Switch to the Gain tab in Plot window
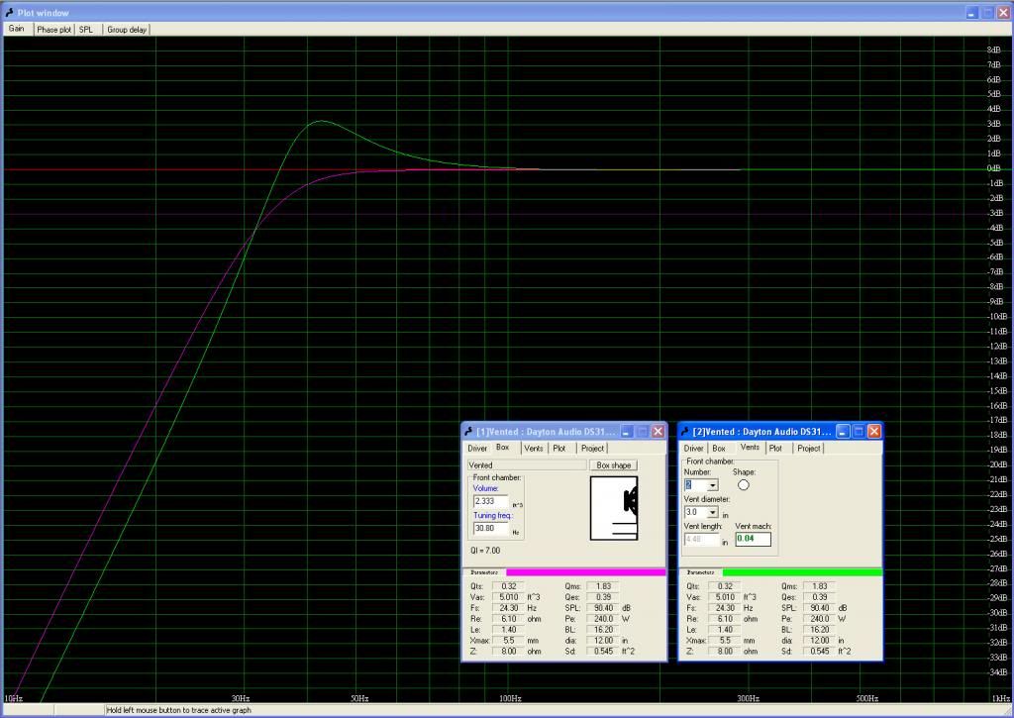 coord(16,29)
